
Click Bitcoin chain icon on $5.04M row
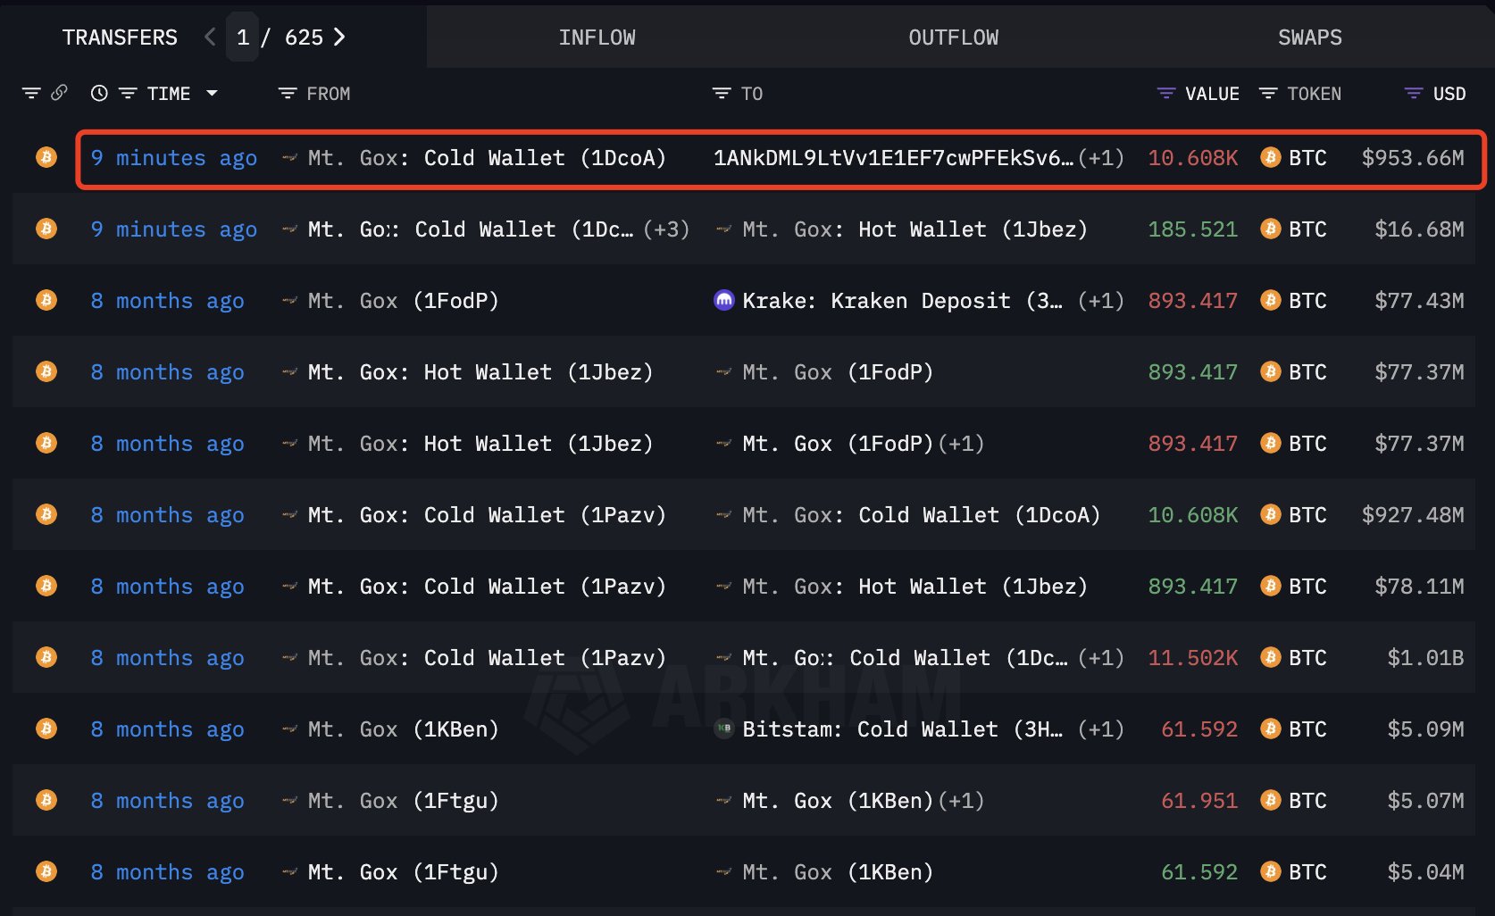[46, 872]
